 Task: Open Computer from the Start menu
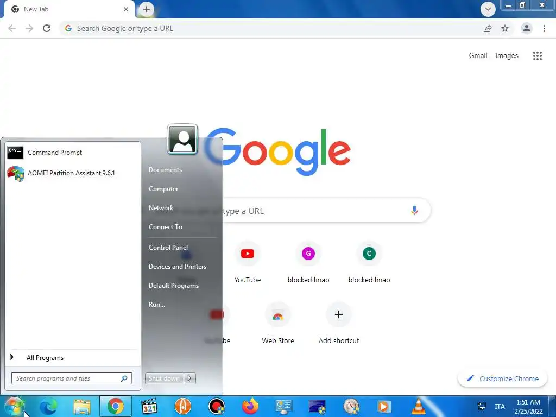coord(163,189)
